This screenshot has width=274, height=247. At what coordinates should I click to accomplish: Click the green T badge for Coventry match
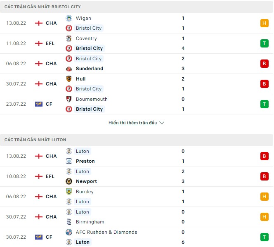pyautogui.click(x=264, y=43)
